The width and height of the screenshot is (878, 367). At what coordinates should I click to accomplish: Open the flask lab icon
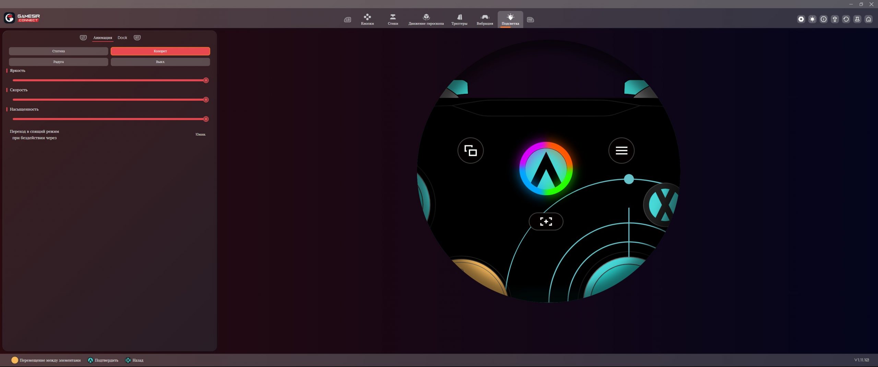pos(857,19)
